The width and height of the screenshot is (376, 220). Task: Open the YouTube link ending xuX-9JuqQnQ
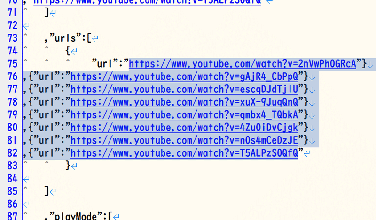pos(184,102)
